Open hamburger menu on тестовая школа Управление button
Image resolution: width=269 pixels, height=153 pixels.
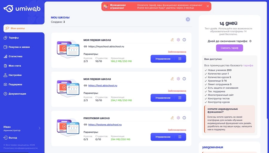[180, 137]
